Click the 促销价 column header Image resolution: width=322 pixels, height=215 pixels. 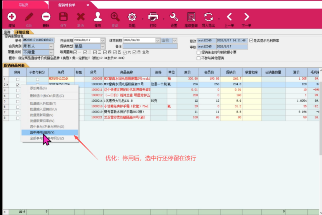click(231, 72)
